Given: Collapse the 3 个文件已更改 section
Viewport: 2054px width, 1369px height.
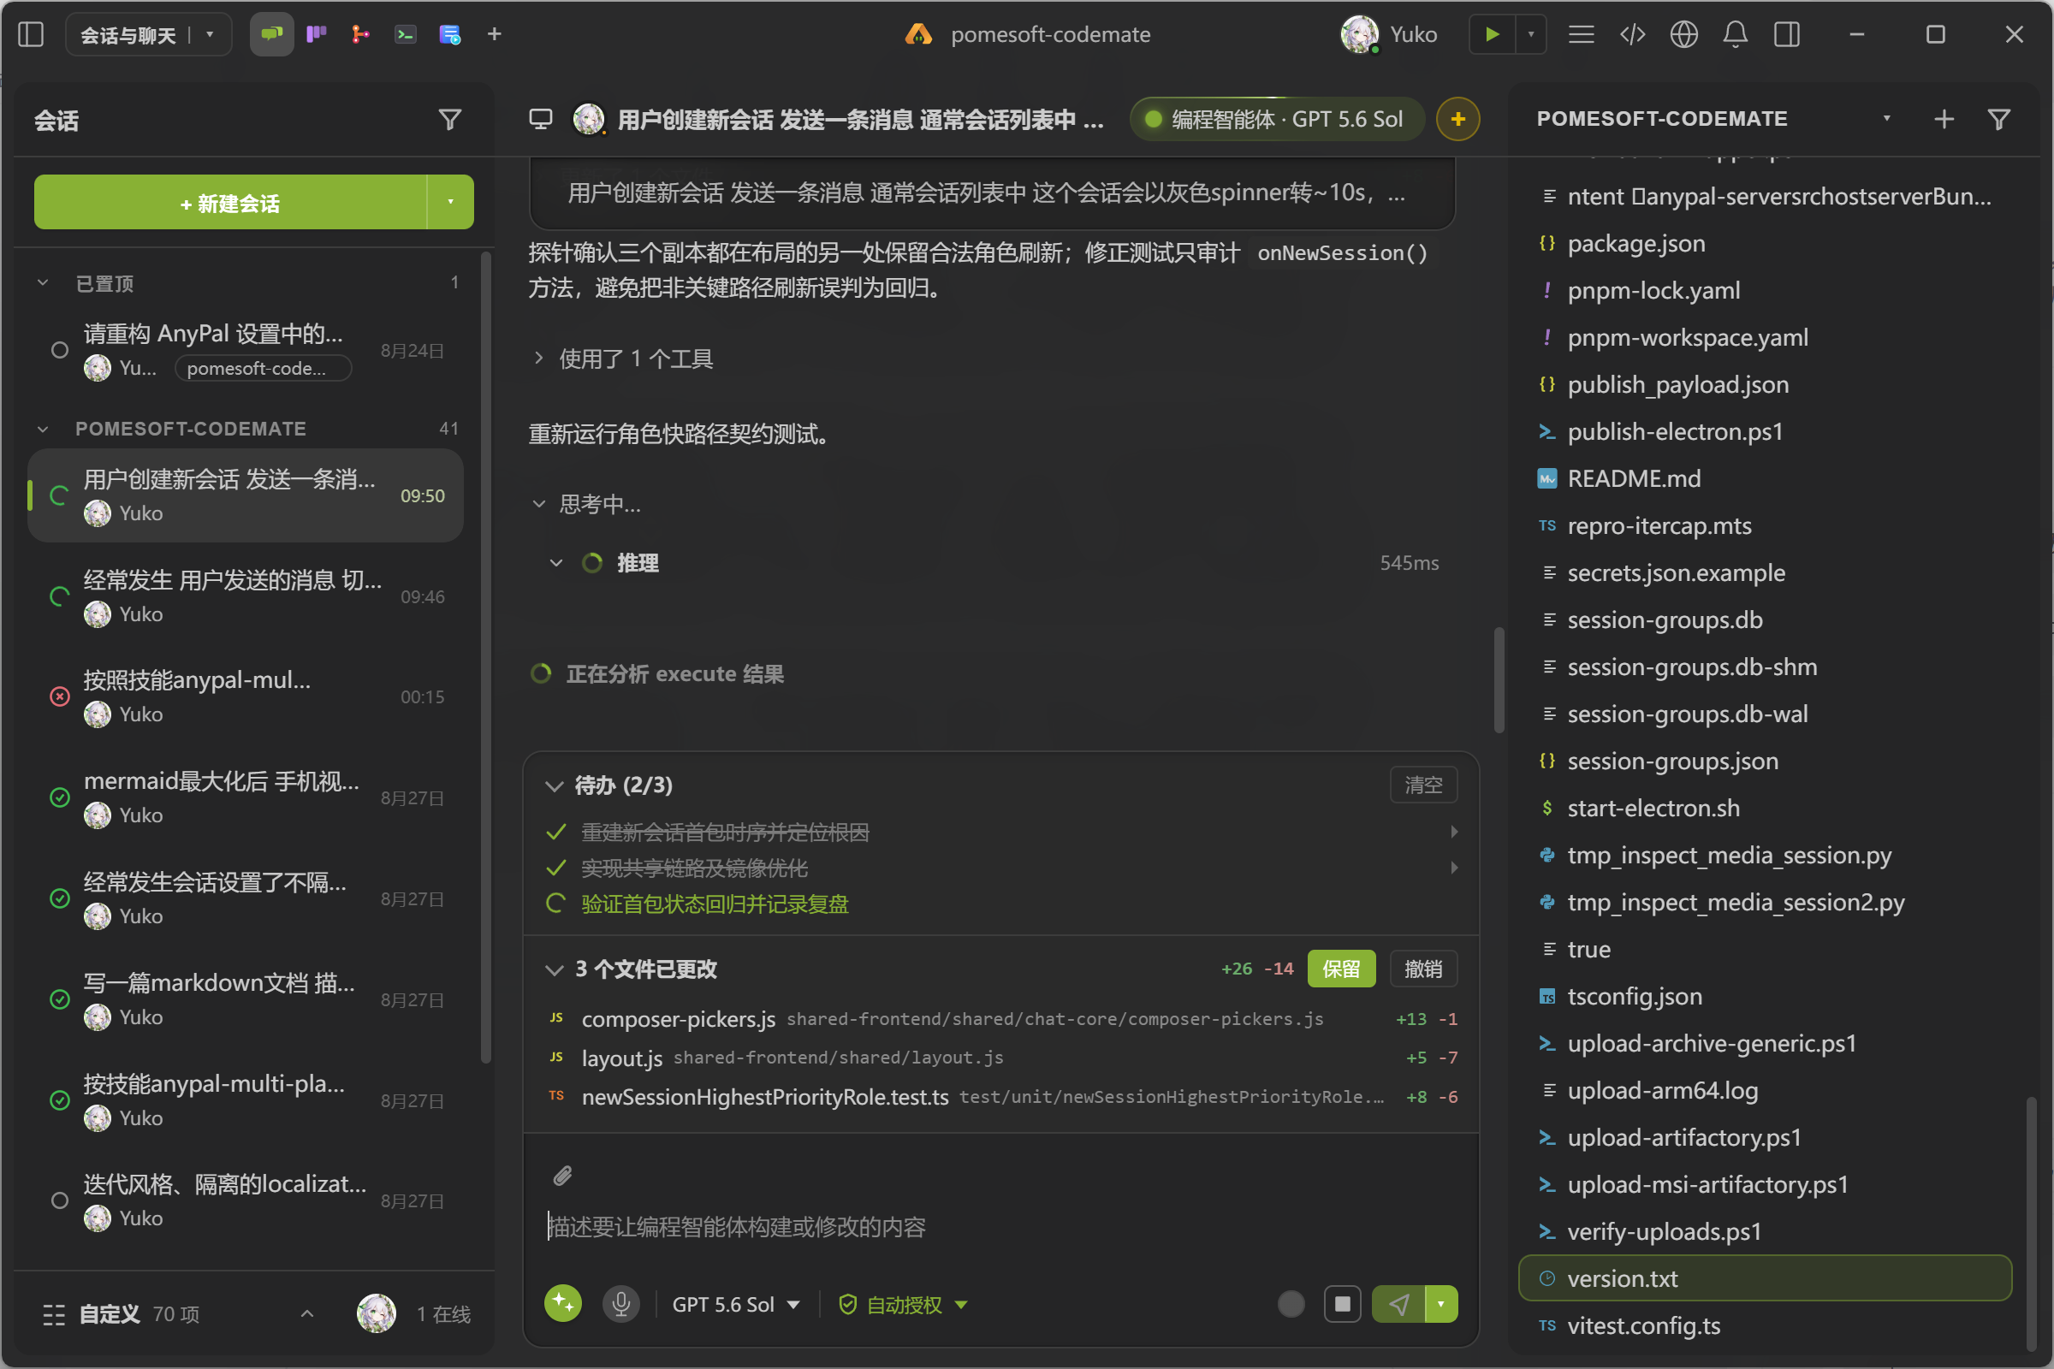Looking at the screenshot, I should coord(554,969).
